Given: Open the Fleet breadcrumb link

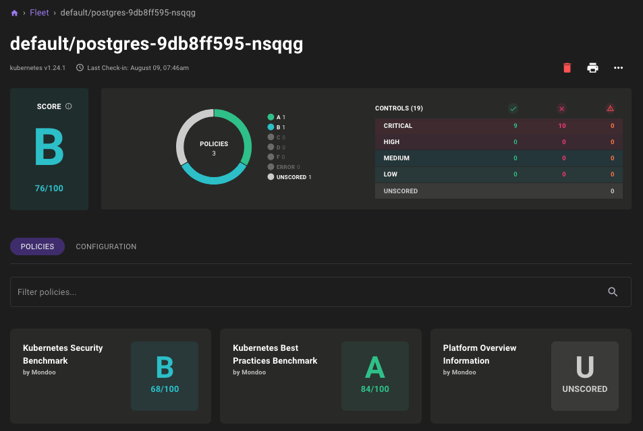Looking at the screenshot, I should 39,12.
